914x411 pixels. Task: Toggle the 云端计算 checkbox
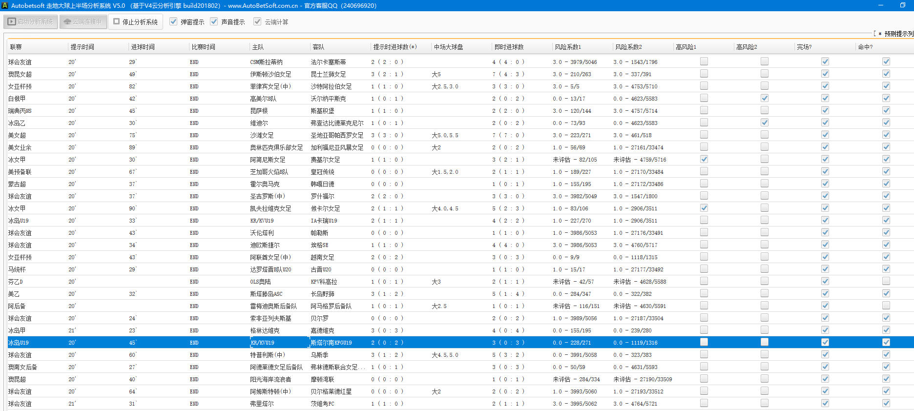(x=257, y=21)
